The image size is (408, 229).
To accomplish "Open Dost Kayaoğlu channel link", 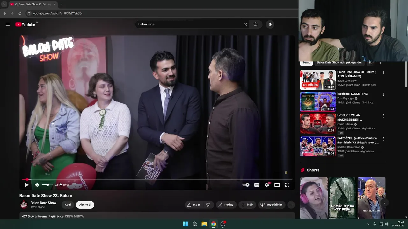I will tap(346, 98).
